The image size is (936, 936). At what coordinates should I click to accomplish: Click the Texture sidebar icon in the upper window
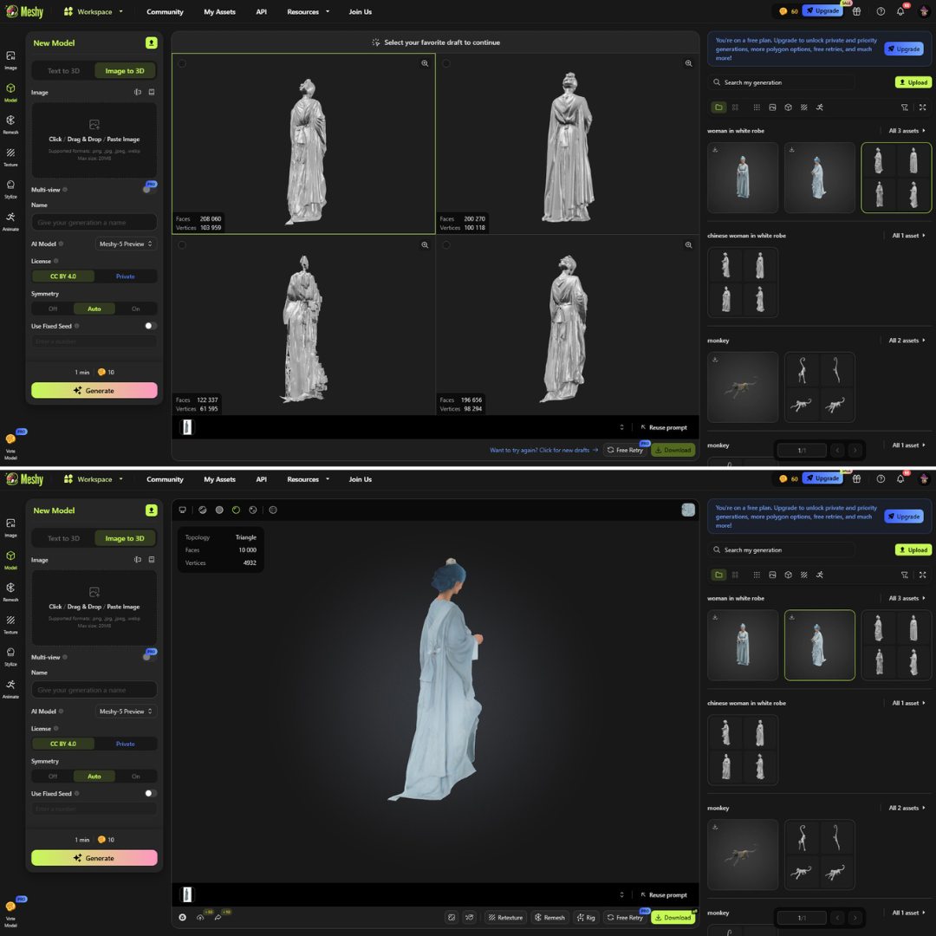pos(10,156)
